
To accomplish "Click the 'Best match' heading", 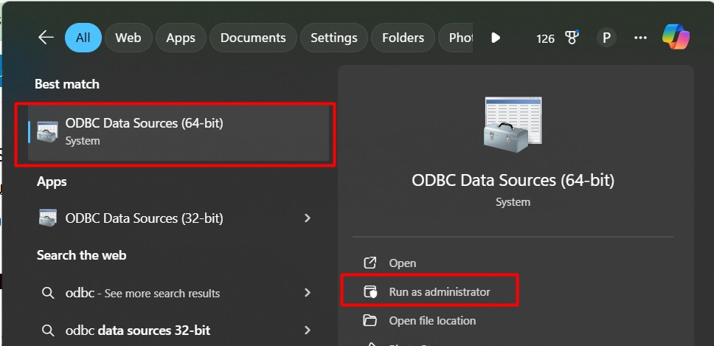I will [x=67, y=84].
